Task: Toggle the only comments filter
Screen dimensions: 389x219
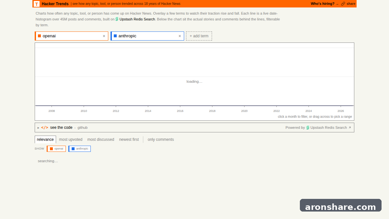Action: click(x=161, y=140)
